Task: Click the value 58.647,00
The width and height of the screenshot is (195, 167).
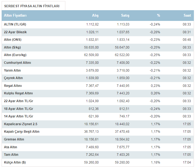Action: point(122,47)
